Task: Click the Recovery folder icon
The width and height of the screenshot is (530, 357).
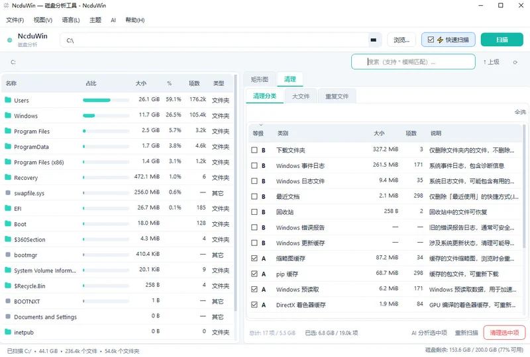Action: (x=8, y=177)
